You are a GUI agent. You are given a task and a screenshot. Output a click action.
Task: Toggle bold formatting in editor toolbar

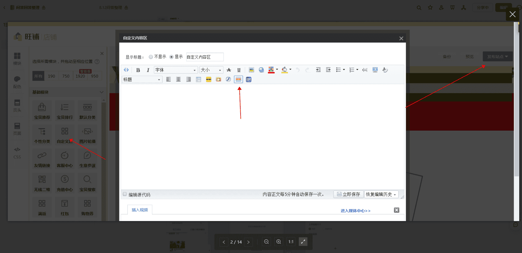(x=138, y=70)
